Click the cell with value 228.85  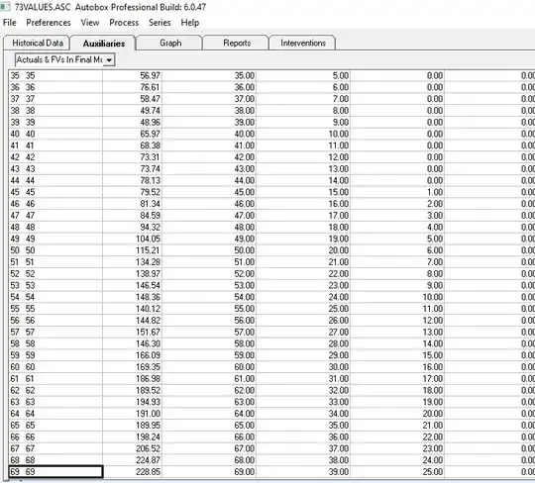click(132, 472)
